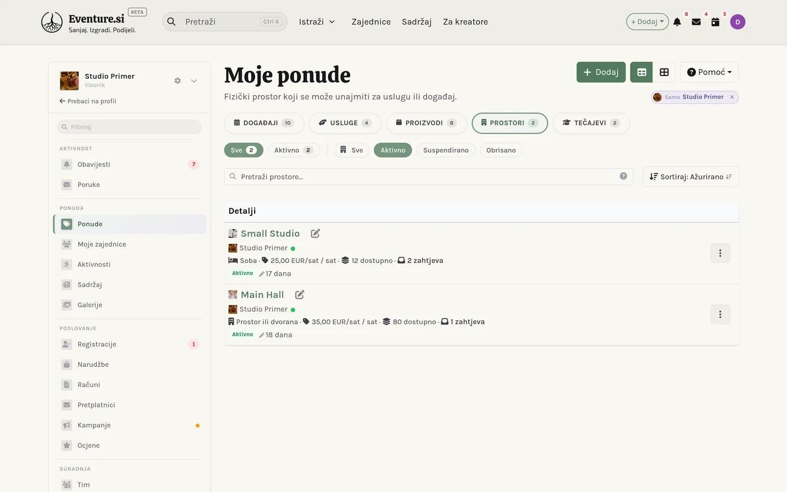Screen dimensions: 787x492
Task: Select the Aktivno 2 filter pill
Action: 293,150
